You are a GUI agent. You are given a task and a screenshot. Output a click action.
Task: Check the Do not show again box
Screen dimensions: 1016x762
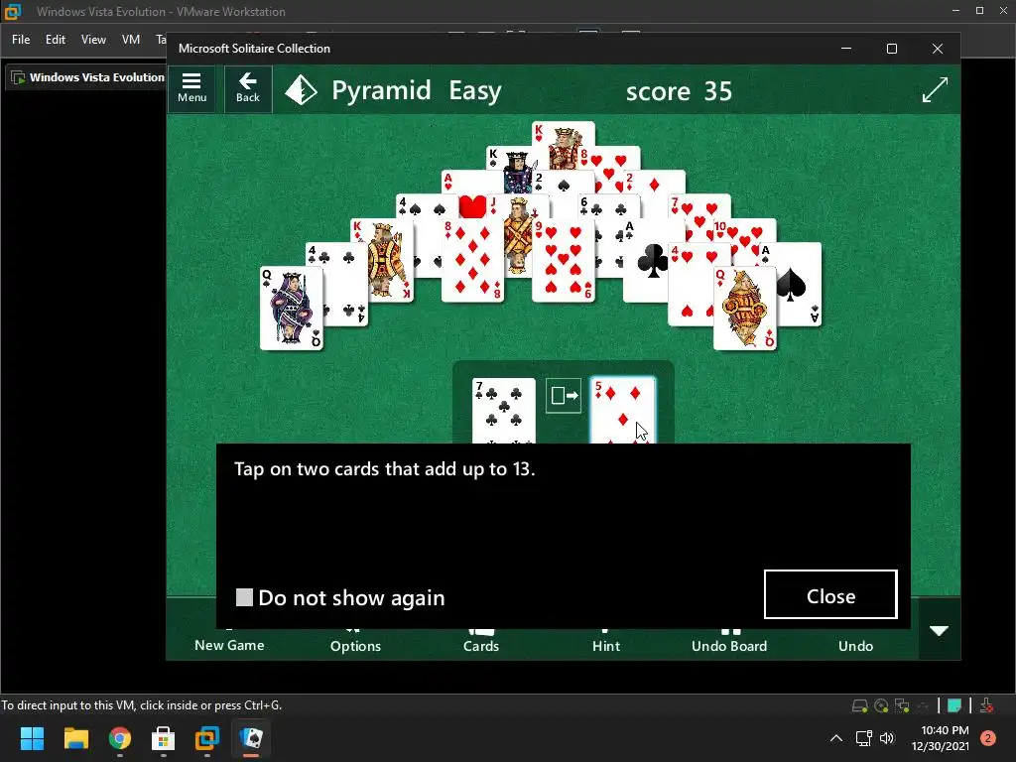(244, 597)
